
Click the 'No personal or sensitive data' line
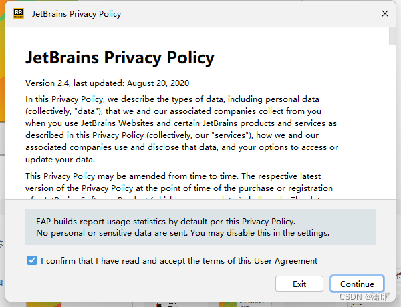click(x=182, y=233)
